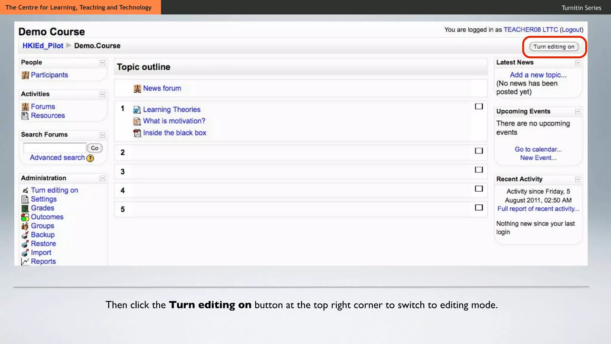Viewport: 611px width, 344px height.
Task: Show only topic 3 using its square toggle
Action: [x=479, y=170]
